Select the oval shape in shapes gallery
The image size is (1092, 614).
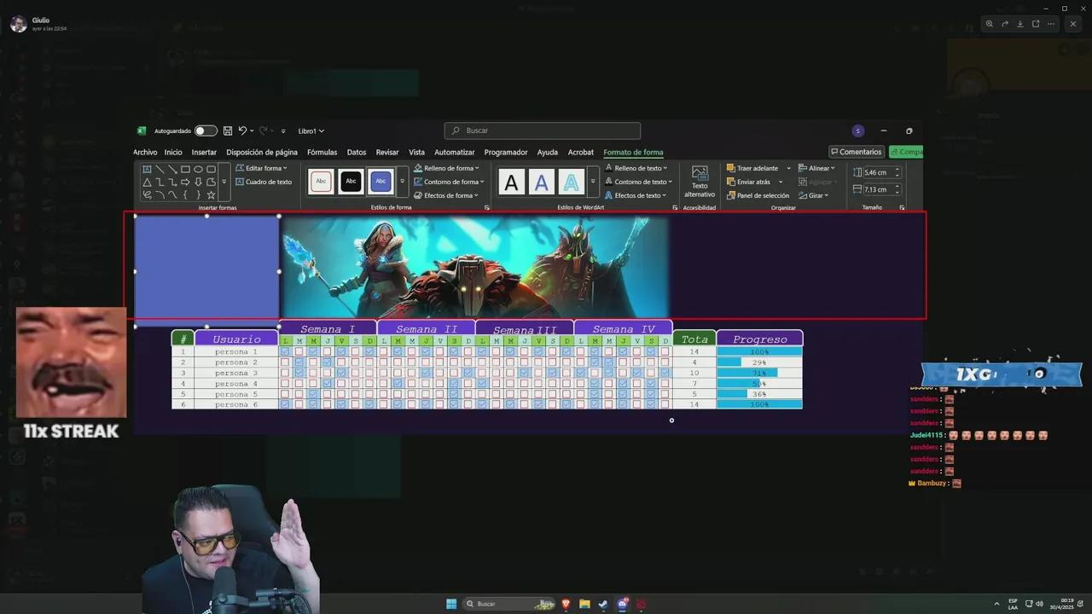click(x=198, y=169)
